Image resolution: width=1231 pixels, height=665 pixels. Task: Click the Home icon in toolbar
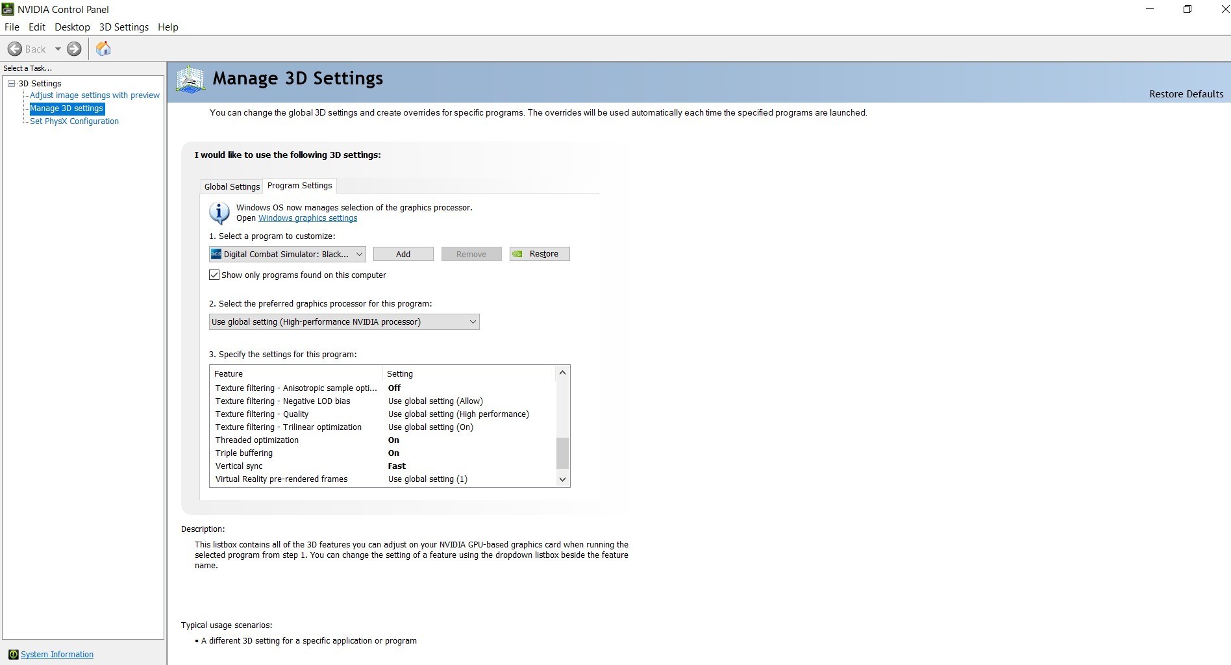click(103, 49)
